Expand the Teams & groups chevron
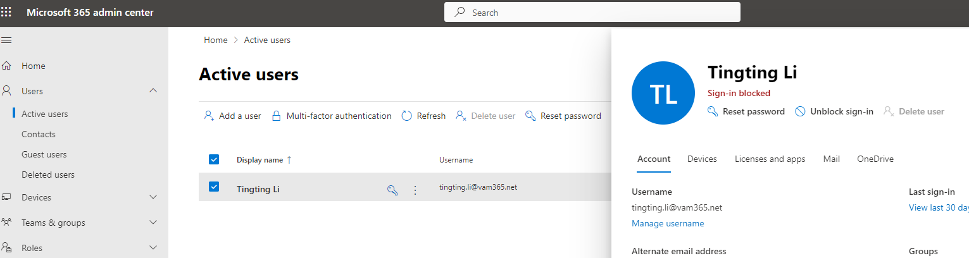Image resolution: width=969 pixels, height=258 pixels. pos(153,223)
